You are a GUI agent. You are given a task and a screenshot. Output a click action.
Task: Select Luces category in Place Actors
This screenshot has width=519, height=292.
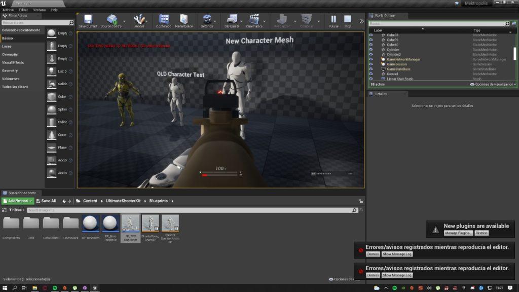7,46
